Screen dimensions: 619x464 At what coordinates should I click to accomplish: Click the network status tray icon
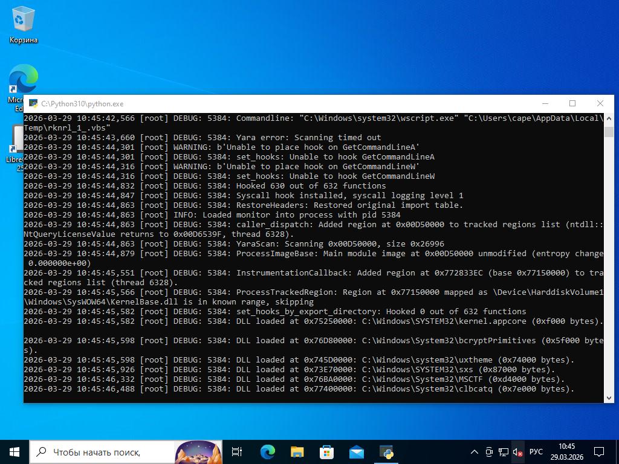(503, 452)
